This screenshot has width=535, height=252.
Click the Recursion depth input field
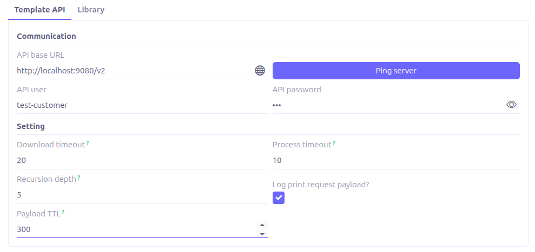pos(141,195)
